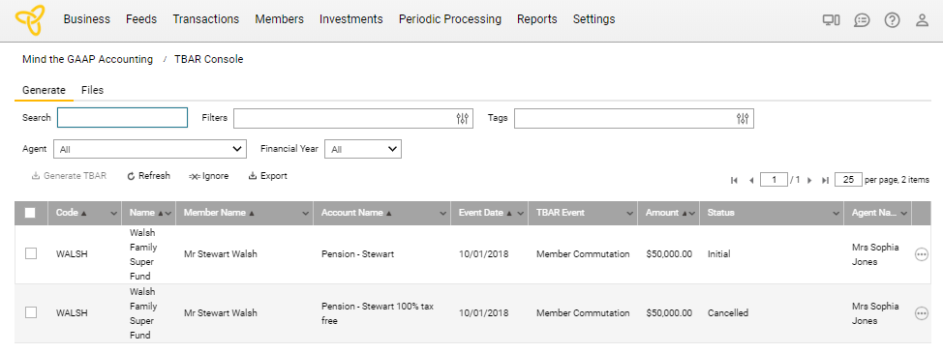Open the chat messages icon
The height and width of the screenshot is (353, 943).
click(x=862, y=20)
